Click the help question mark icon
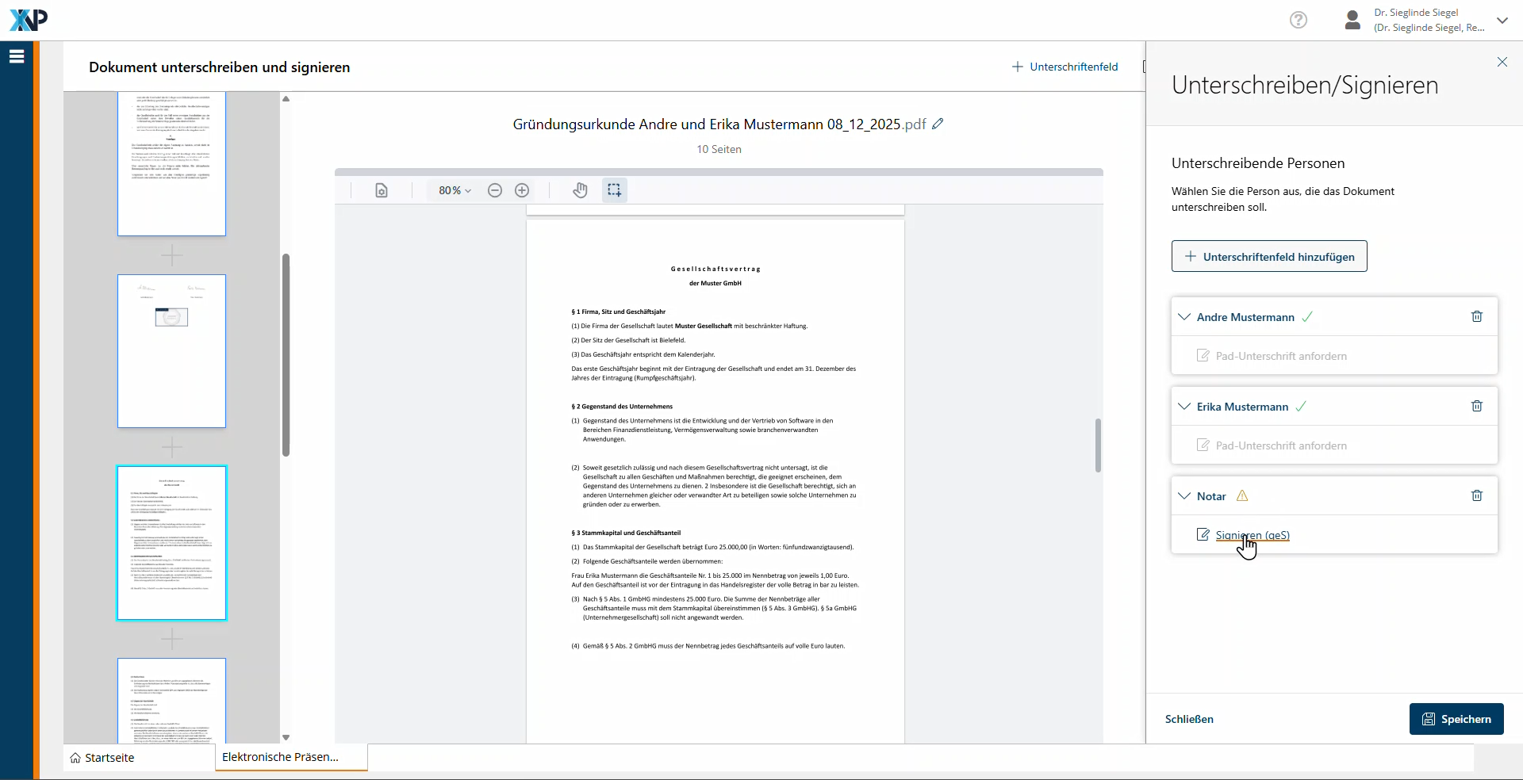This screenshot has height=780, width=1523. (x=1299, y=20)
